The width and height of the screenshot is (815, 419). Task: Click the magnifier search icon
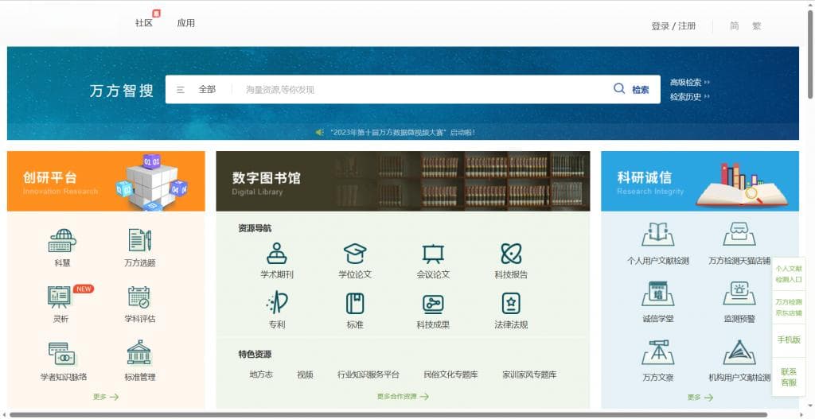click(619, 88)
